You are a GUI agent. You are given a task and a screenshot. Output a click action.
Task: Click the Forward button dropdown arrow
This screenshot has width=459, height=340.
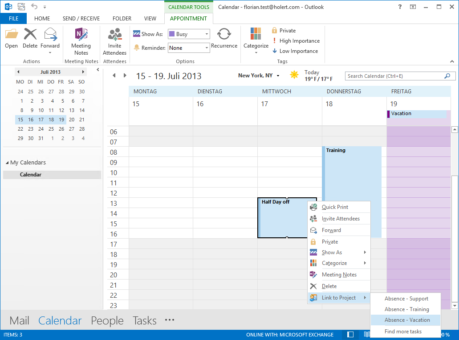click(50, 53)
